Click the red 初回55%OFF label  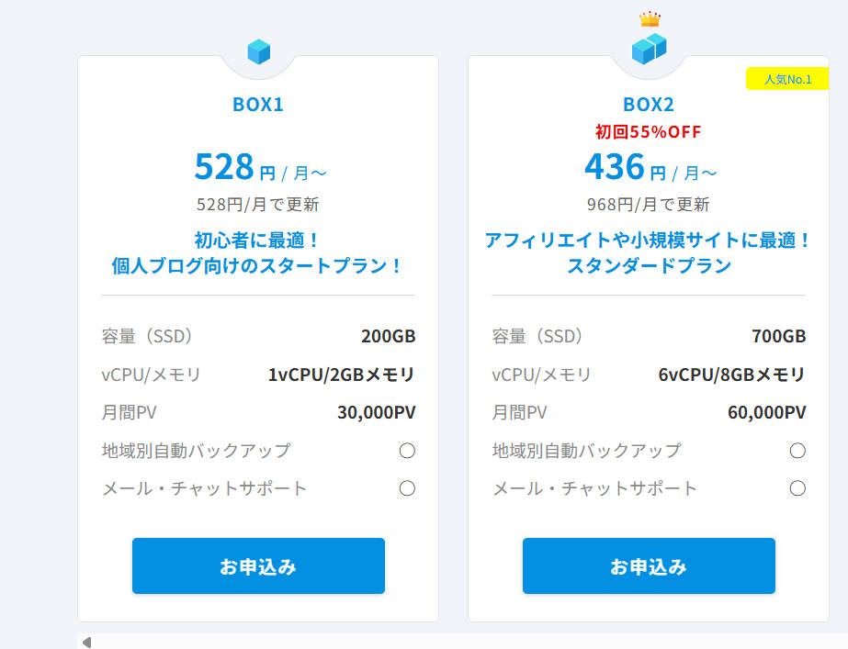point(649,132)
